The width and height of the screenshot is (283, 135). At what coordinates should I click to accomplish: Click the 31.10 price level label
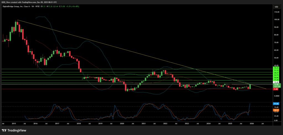[276, 70]
